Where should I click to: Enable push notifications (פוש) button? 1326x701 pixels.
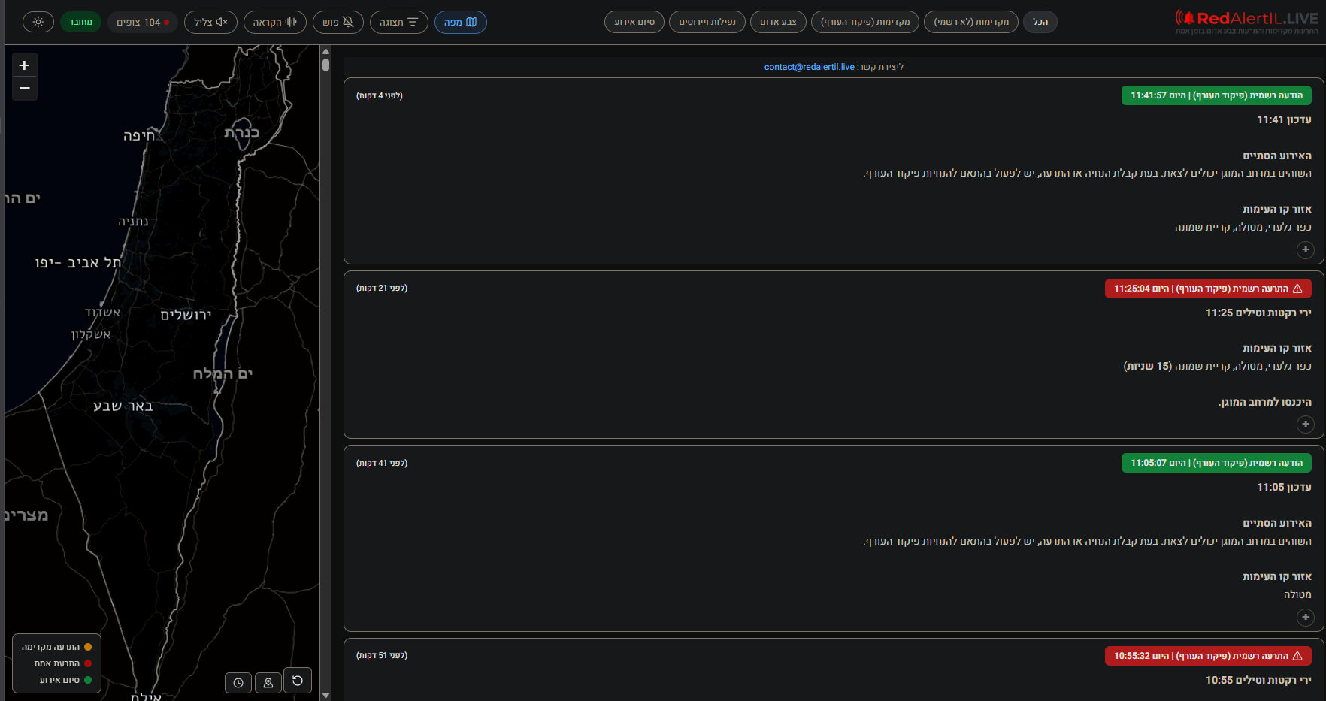(338, 22)
